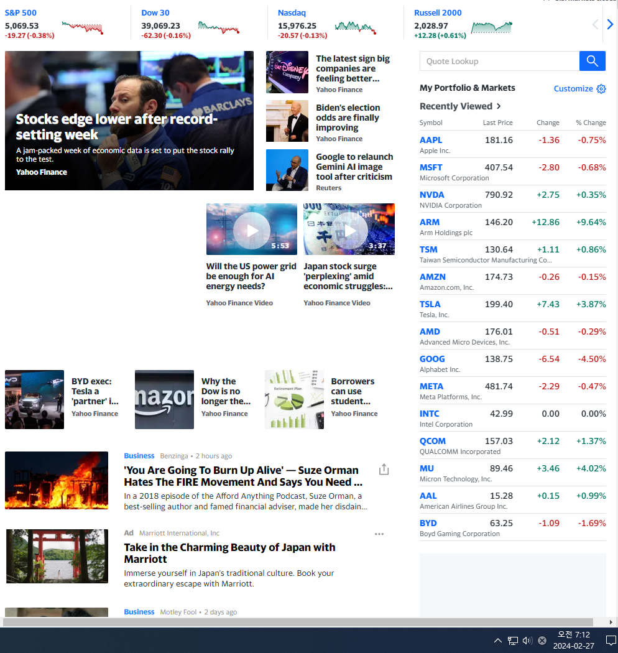The width and height of the screenshot is (618, 653).
Task: Click Business tag next to Motley Fool
Action: (x=139, y=612)
